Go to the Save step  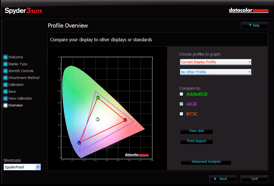pos(12,92)
